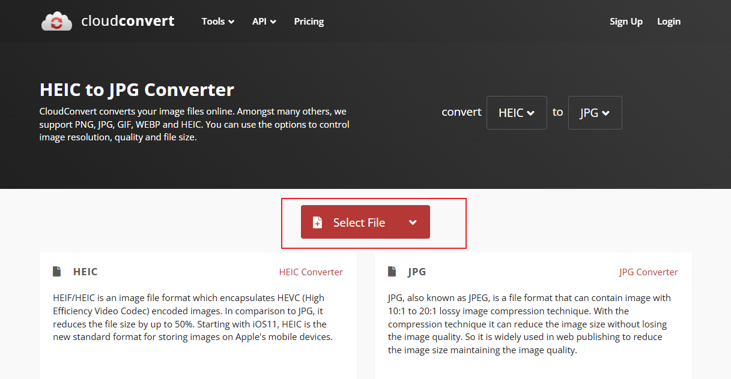731x379 pixels.
Task: Click the file icon inside Select File button
Action: pos(317,222)
